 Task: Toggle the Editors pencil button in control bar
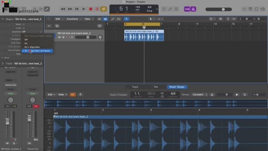[x=47, y=9]
